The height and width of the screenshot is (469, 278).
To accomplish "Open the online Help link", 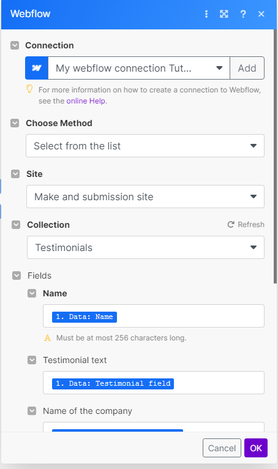I will (x=86, y=101).
